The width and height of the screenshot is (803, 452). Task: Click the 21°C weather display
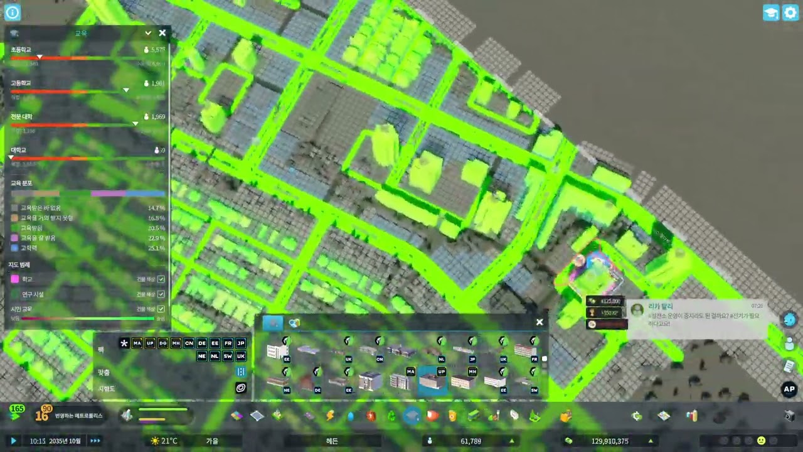click(x=164, y=441)
